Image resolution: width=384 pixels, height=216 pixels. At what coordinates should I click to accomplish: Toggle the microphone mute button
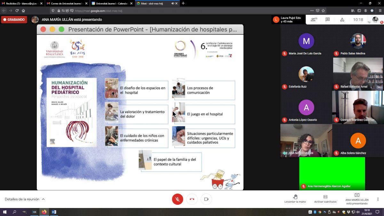point(177,199)
